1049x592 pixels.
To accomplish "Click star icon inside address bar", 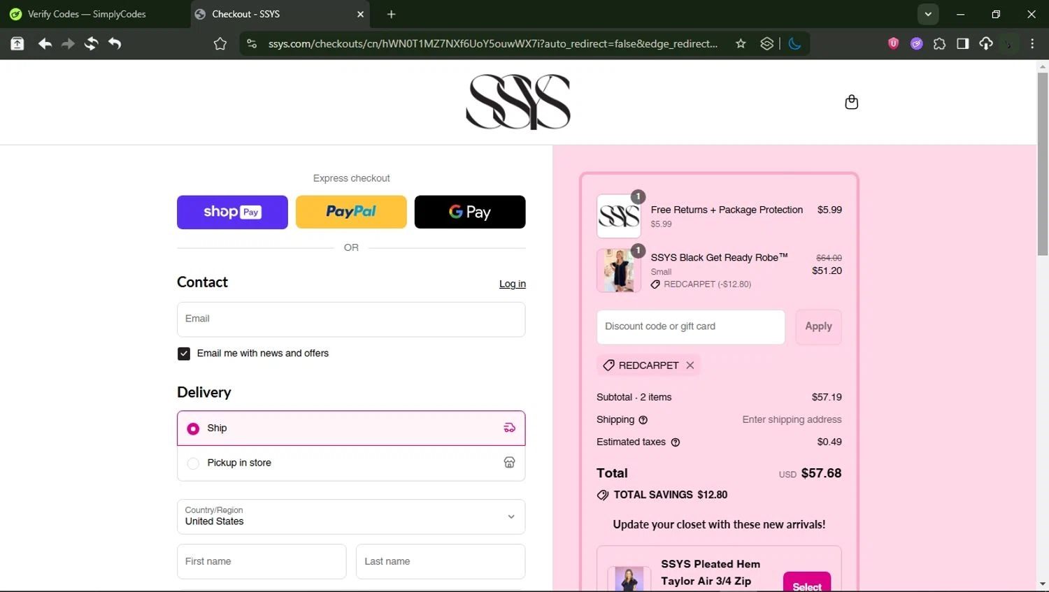I will coord(741,43).
